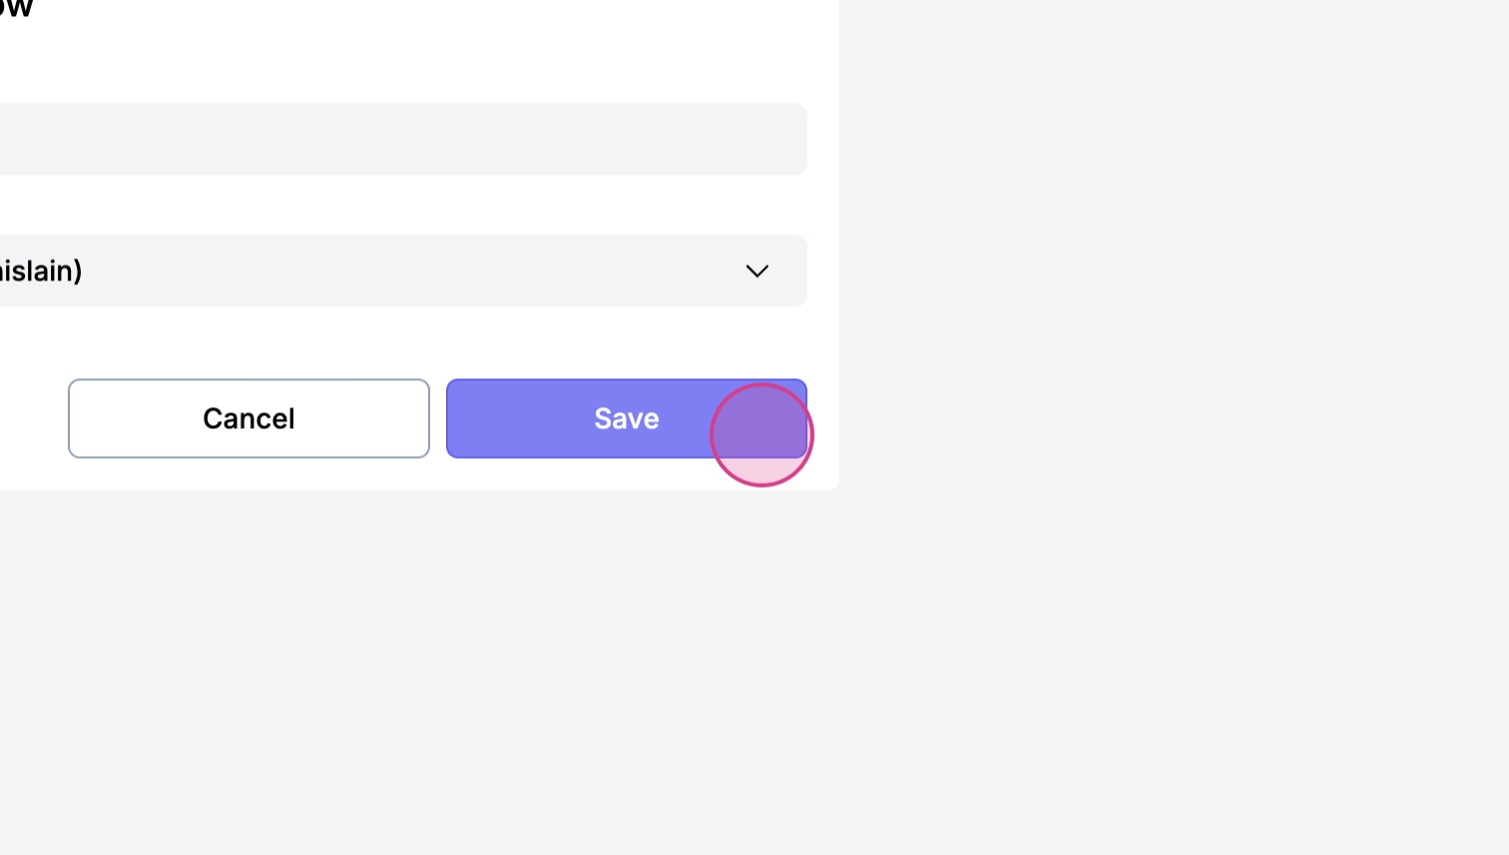This screenshot has width=1509, height=855.
Task: Expand the dropdown chevron arrow
Action: point(757,271)
